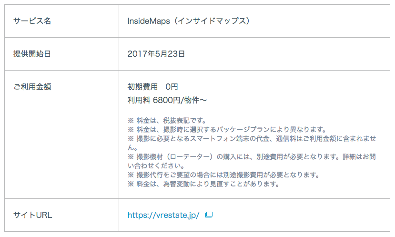
Task: Select the サービス名 row label
Action: coord(32,21)
